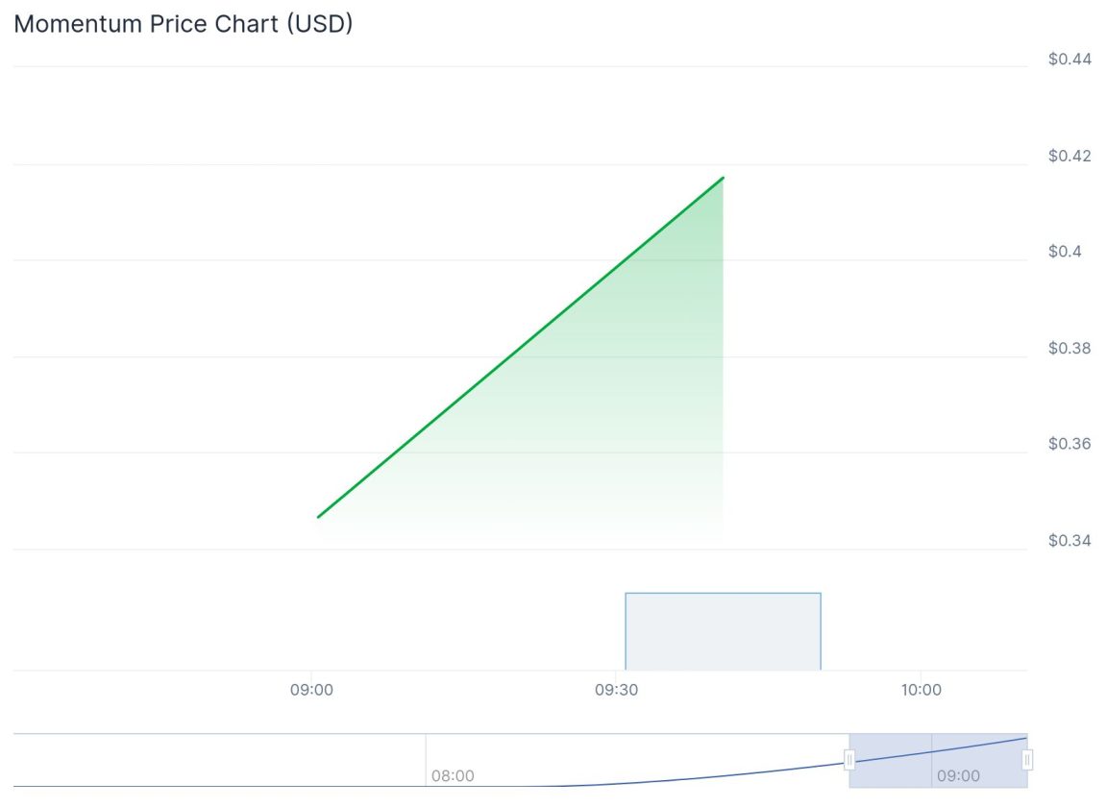Click the $0.34 price axis label
This screenshot has height=807, width=1106.
coord(1069,540)
